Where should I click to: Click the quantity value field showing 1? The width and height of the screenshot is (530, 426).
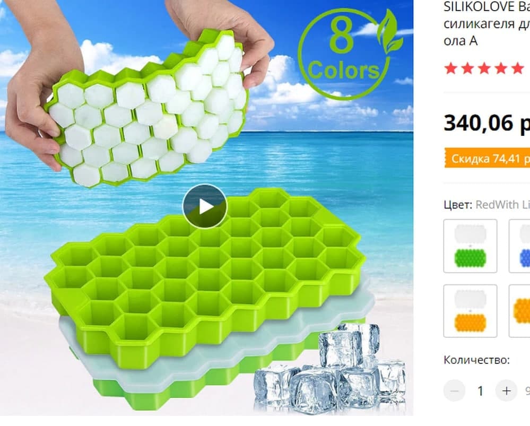point(480,391)
